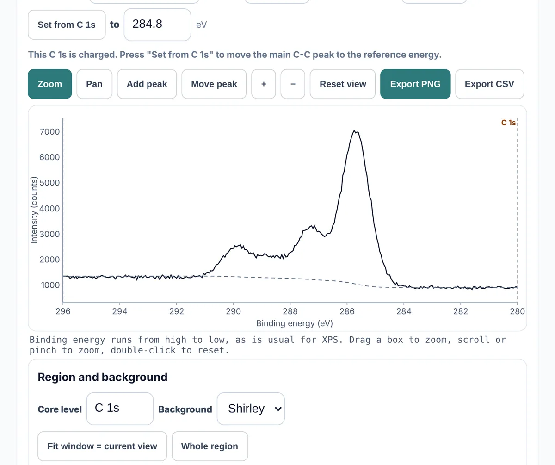Switch to Pan mode

click(94, 84)
